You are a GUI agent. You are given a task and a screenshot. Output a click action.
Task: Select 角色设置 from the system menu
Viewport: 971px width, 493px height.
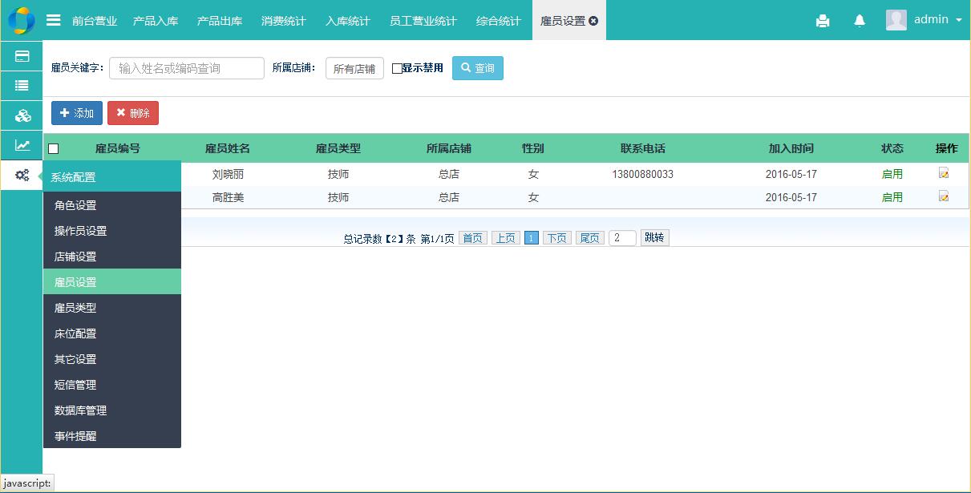tap(75, 205)
